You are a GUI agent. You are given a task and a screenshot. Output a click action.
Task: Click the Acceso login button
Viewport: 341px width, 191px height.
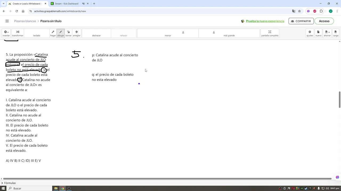click(x=324, y=21)
